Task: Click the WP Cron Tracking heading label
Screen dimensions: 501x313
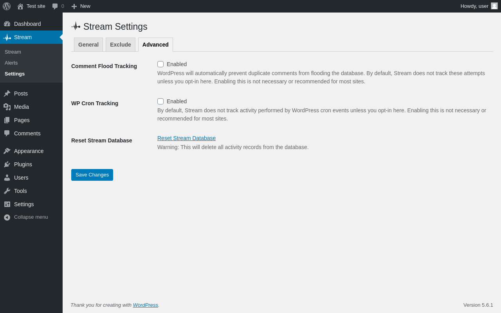Action: [95, 103]
